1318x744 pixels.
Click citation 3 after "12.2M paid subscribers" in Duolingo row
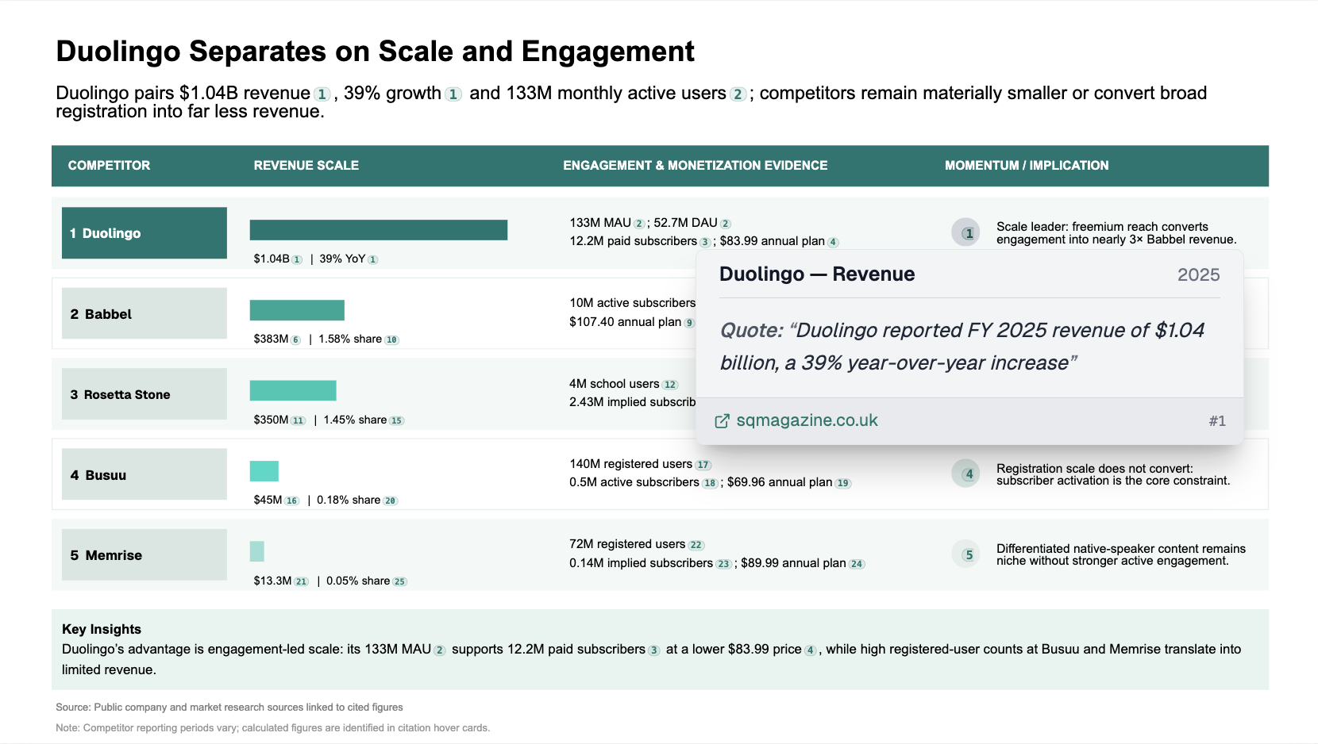click(x=705, y=242)
